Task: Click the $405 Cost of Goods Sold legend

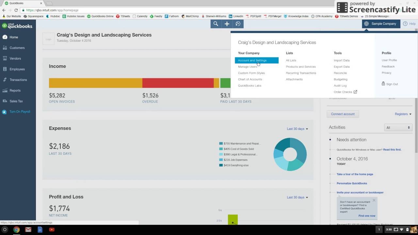Action: click(237, 149)
